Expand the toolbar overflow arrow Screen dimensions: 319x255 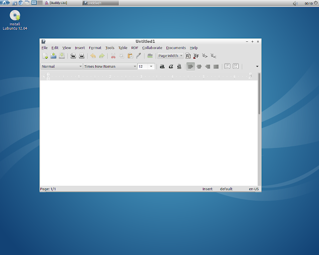coord(257,67)
